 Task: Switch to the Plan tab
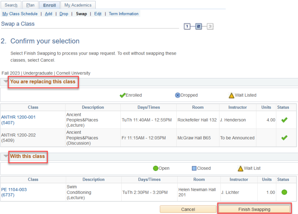pos(30,5)
